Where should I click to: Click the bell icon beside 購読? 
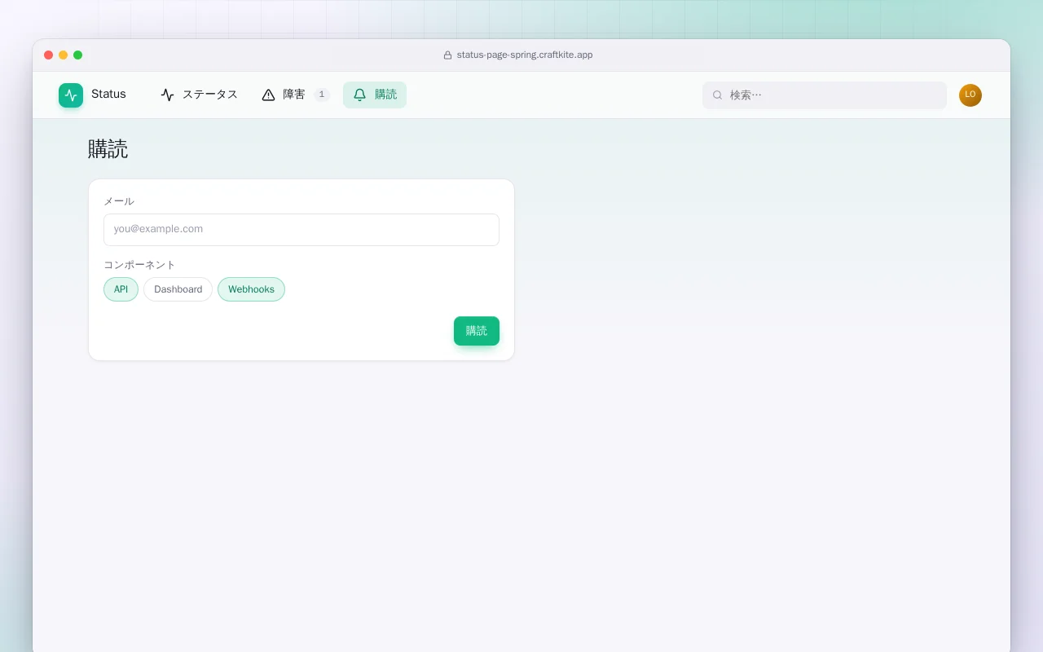[x=360, y=95]
